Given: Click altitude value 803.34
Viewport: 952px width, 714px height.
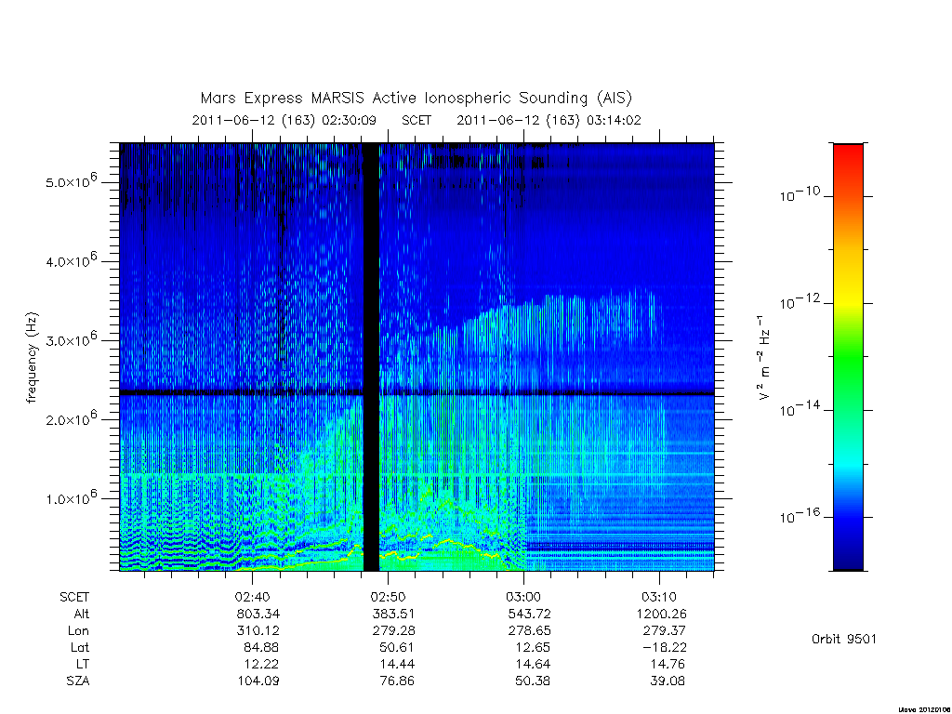Looking at the screenshot, I should tap(258, 615).
